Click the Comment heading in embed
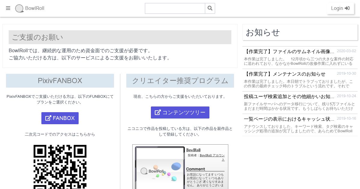The image size is (360, 189). (196, 169)
